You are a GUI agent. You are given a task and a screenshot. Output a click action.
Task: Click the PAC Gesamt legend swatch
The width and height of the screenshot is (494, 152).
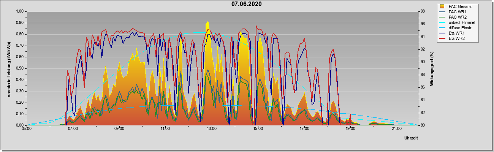pyautogui.click(x=442, y=6)
